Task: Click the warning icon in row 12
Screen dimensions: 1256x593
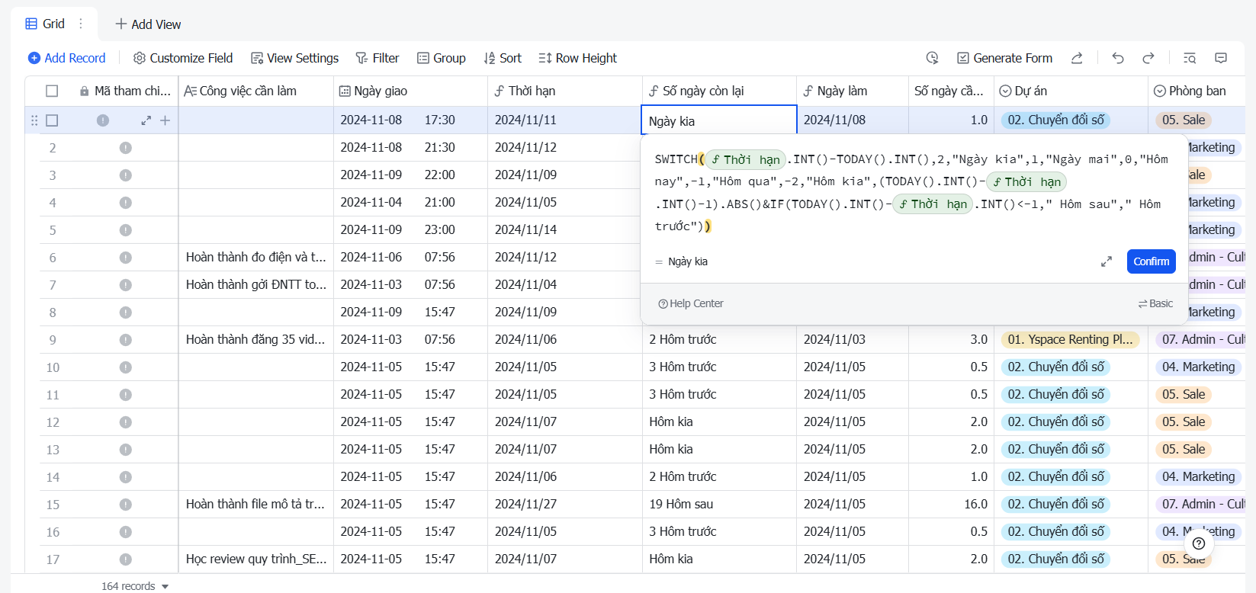Action: (125, 422)
